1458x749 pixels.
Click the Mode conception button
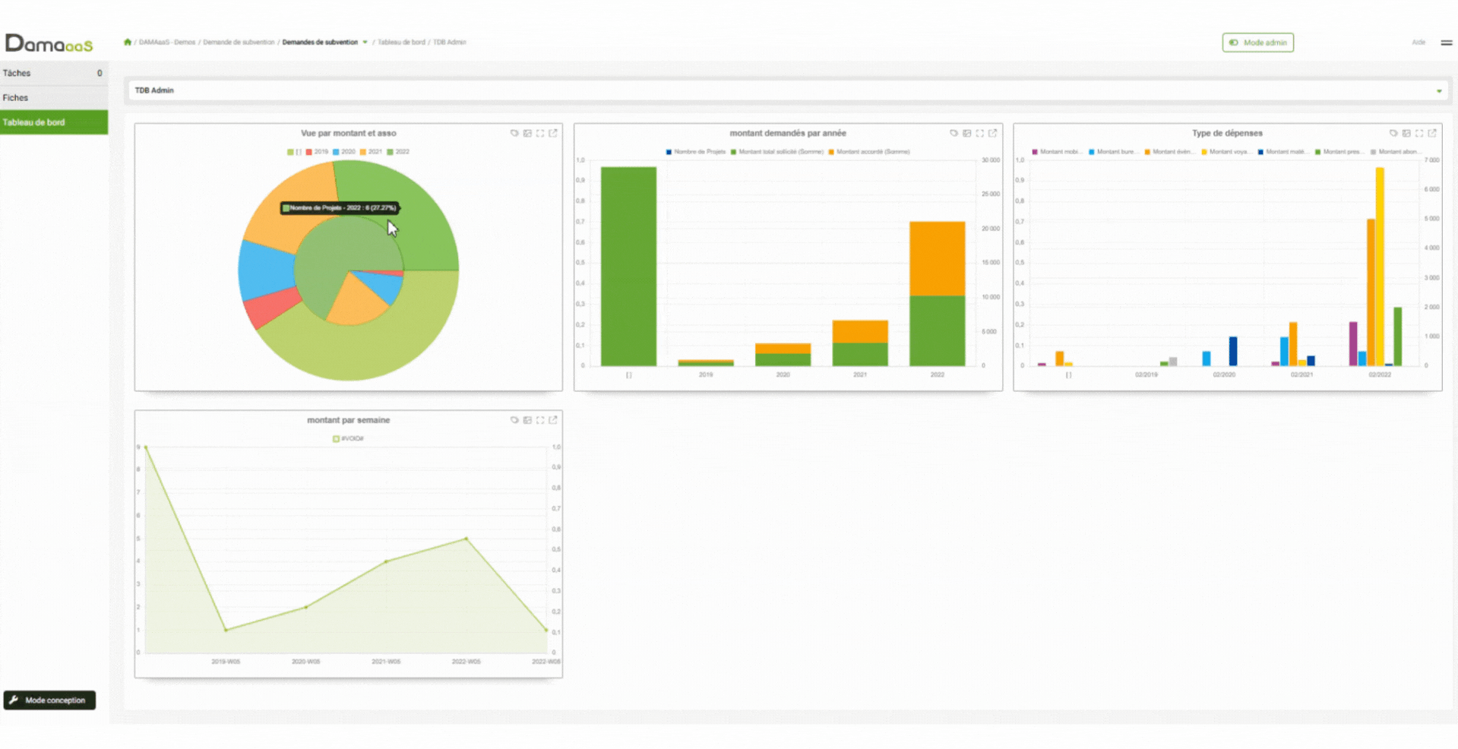pyautogui.click(x=49, y=700)
